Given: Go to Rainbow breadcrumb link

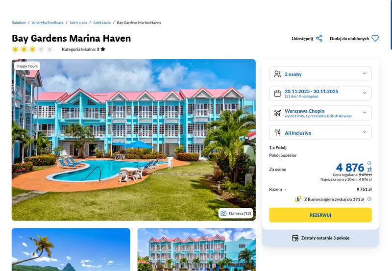Looking at the screenshot, I should pos(19,23).
